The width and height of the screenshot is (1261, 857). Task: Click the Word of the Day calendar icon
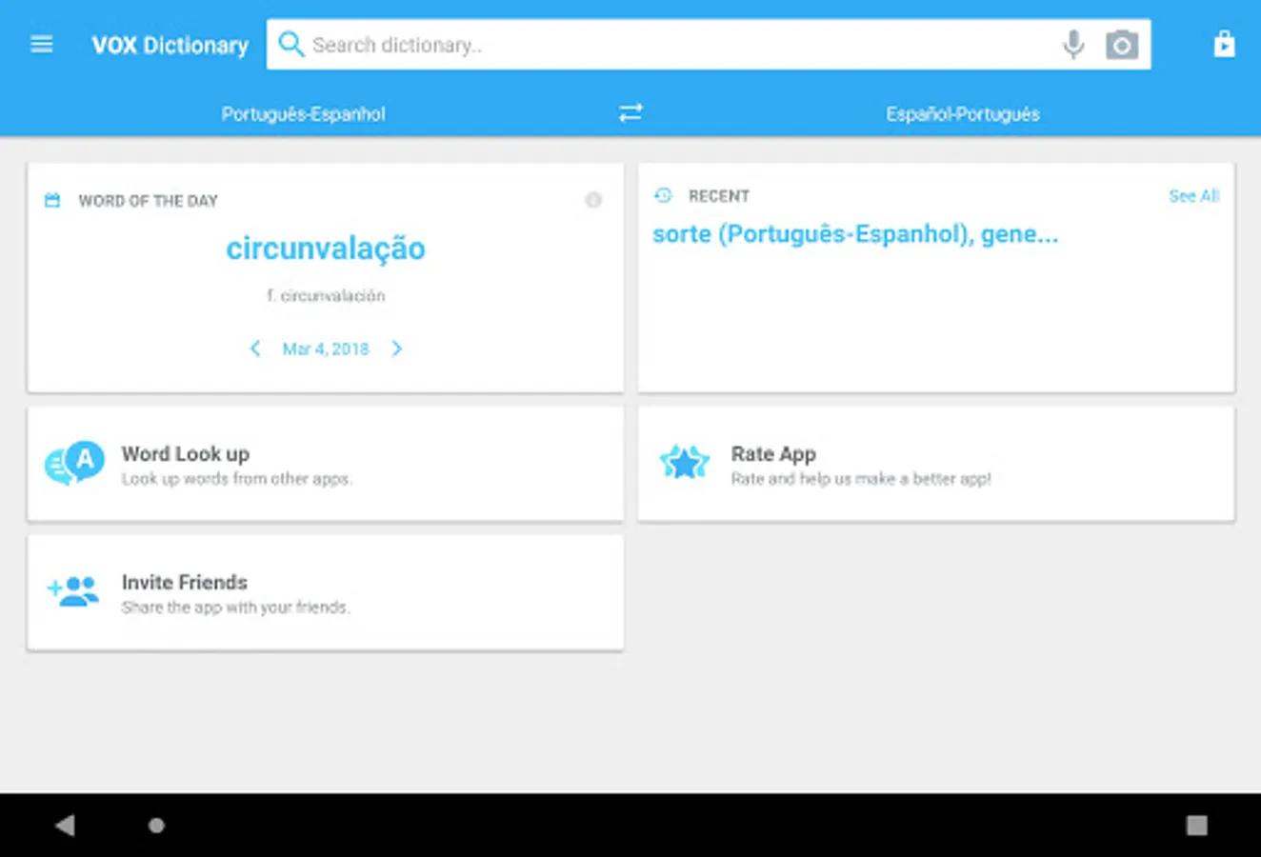53,200
